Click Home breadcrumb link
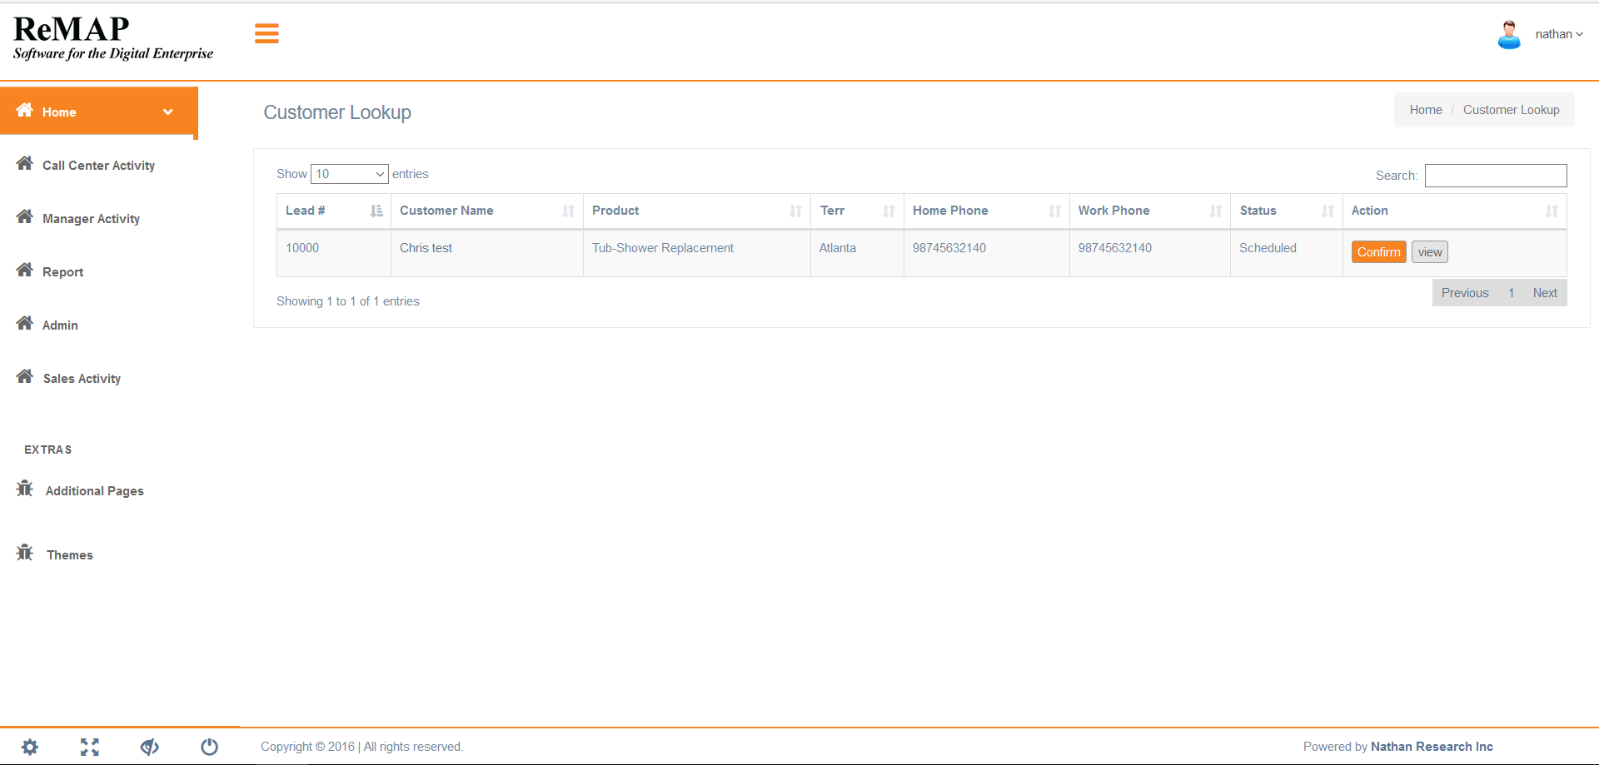The image size is (1599, 765). (x=1426, y=110)
